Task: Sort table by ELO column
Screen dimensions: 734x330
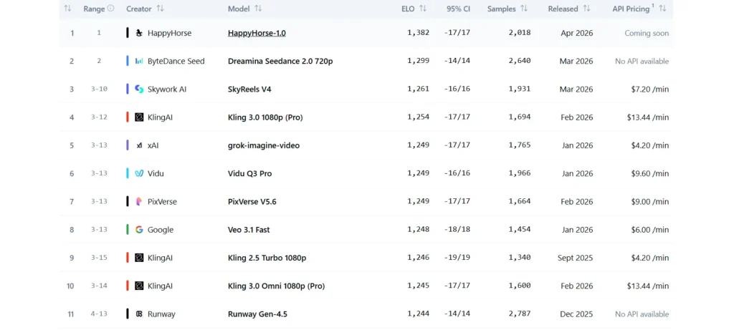Action: [423, 9]
